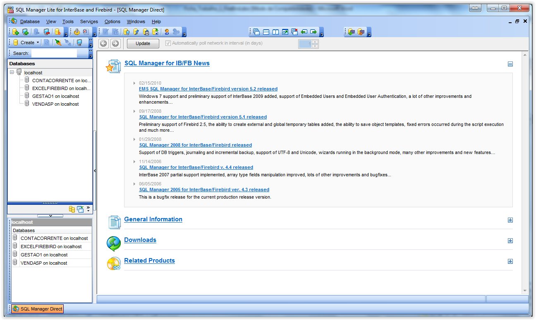Click the windows list icon below explorer tree
The image size is (536, 320).
coord(80,209)
